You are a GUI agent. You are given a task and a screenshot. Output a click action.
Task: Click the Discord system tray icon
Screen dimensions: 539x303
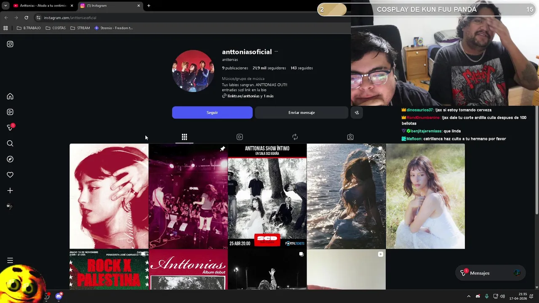(x=478, y=296)
